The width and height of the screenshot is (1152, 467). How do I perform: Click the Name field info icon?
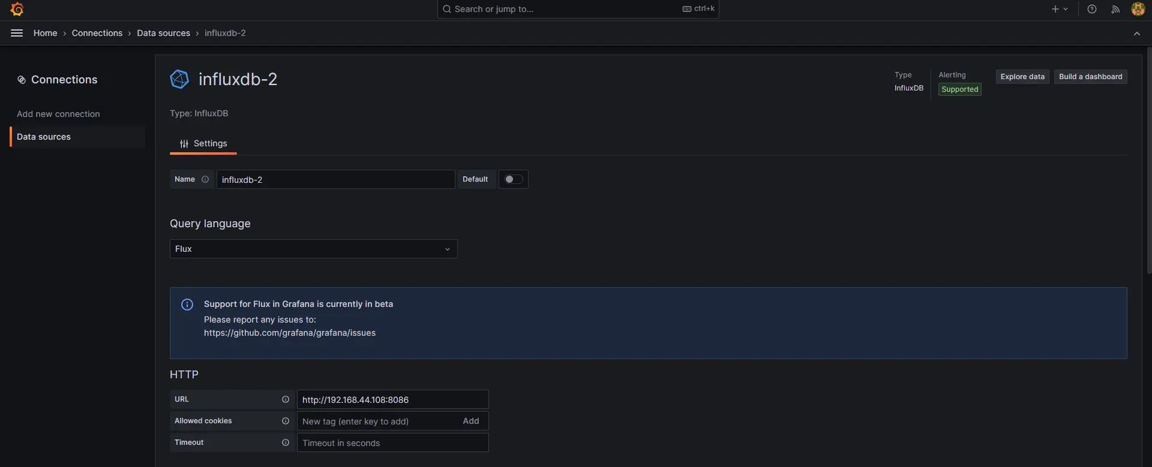pos(205,179)
